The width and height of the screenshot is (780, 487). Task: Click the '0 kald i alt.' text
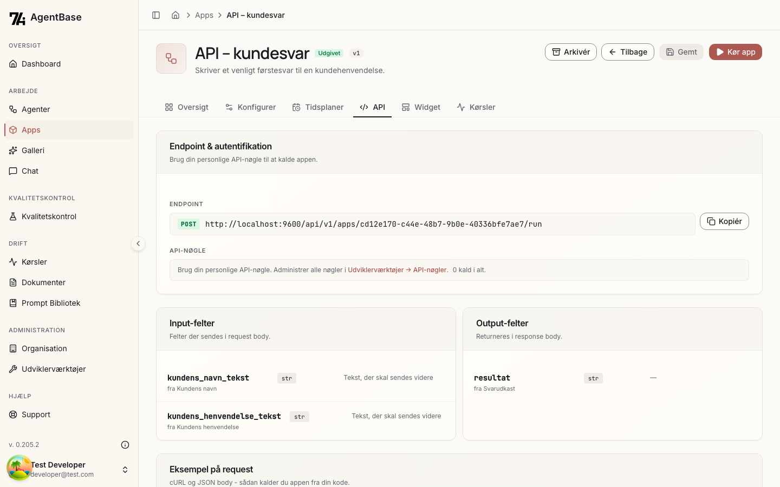tap(469, 270)
